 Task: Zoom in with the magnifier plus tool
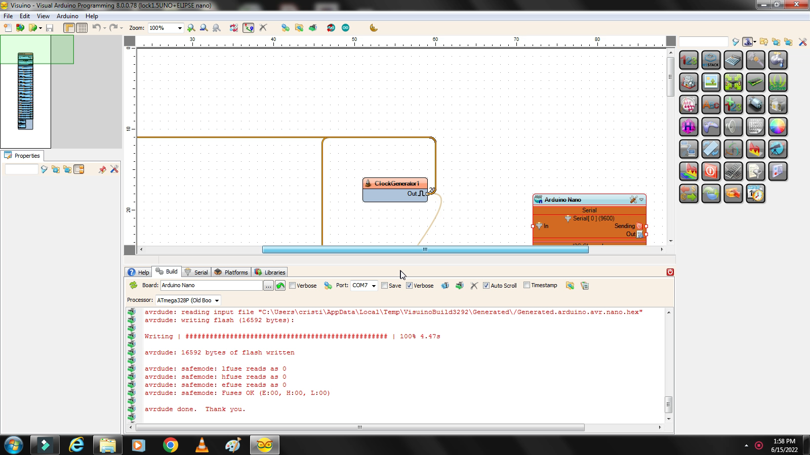pos(190,28)
